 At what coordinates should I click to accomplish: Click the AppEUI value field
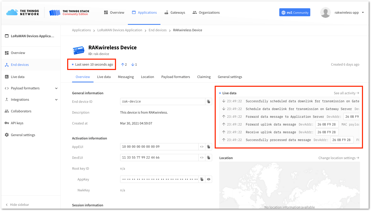click(159, 147)
